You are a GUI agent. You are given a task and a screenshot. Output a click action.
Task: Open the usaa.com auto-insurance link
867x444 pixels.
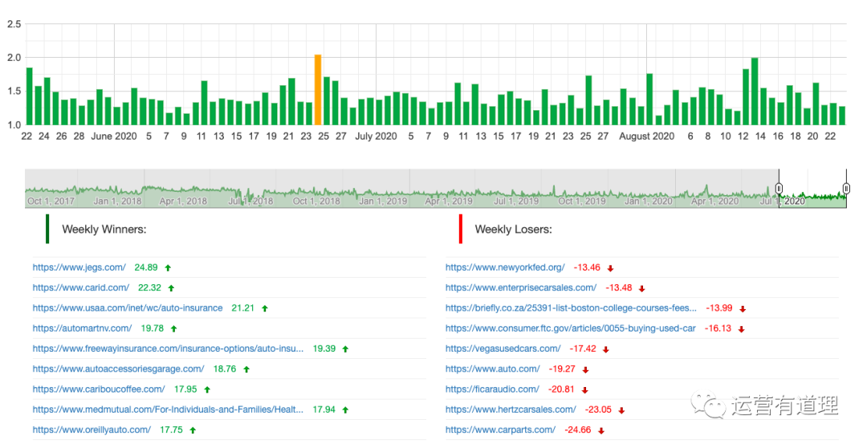click(x=128, y=308)
